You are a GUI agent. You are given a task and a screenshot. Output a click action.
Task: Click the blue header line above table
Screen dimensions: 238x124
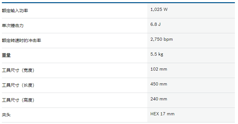pos(118,2)
